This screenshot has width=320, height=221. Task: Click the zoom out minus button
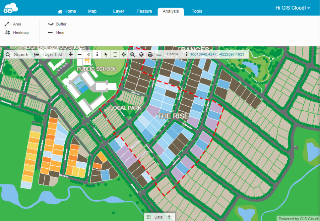[80, 54]
